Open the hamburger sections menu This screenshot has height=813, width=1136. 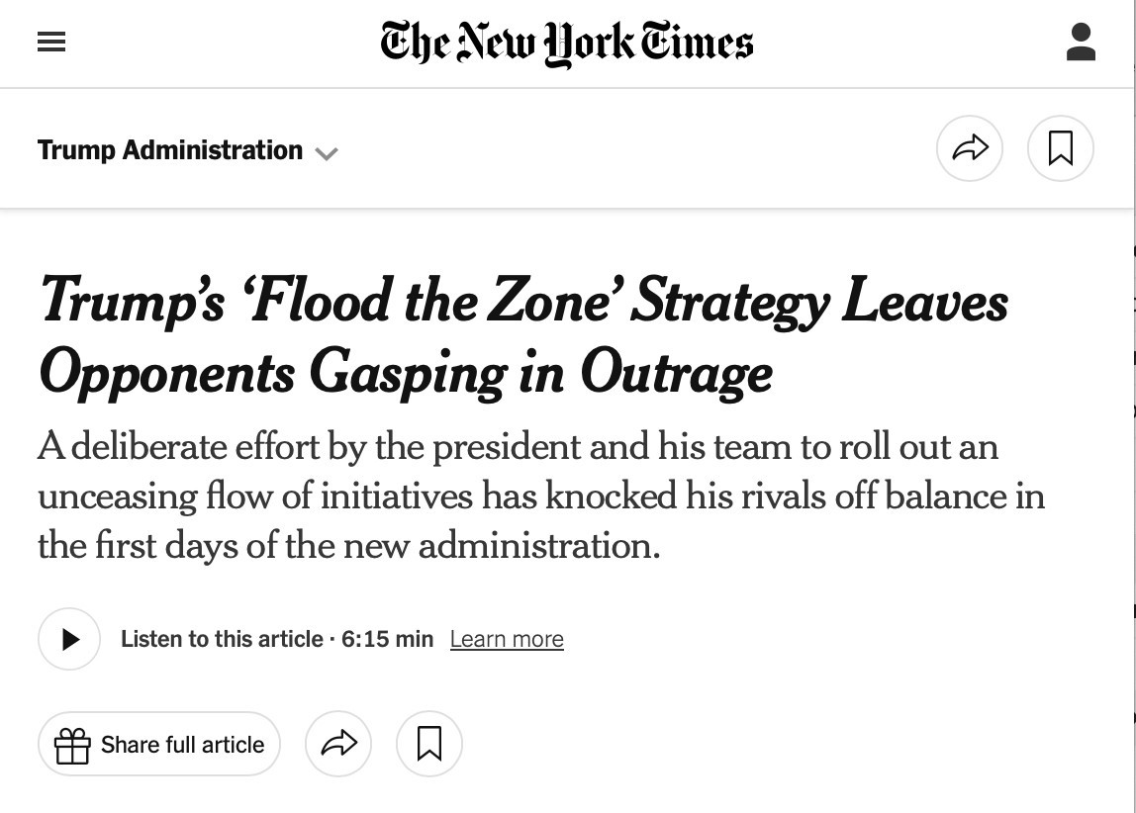(51, 42)
